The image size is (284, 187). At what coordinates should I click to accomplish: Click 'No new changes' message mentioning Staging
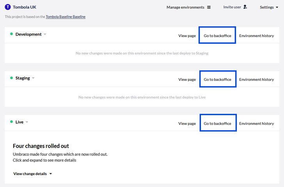pos(142,53)
